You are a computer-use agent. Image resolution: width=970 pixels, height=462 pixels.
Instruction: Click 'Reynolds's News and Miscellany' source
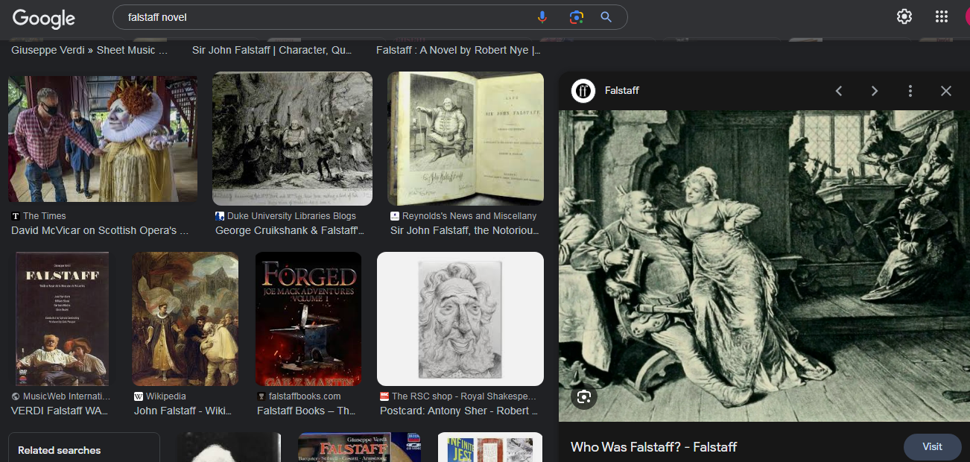coord(469,216)
